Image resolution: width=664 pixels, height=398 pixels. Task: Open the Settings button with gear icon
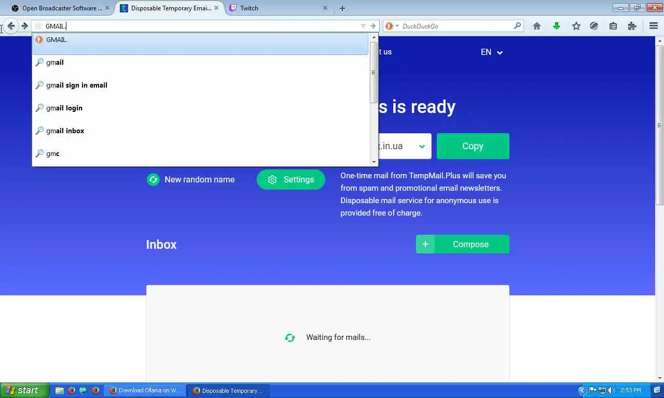click(290, 179)
